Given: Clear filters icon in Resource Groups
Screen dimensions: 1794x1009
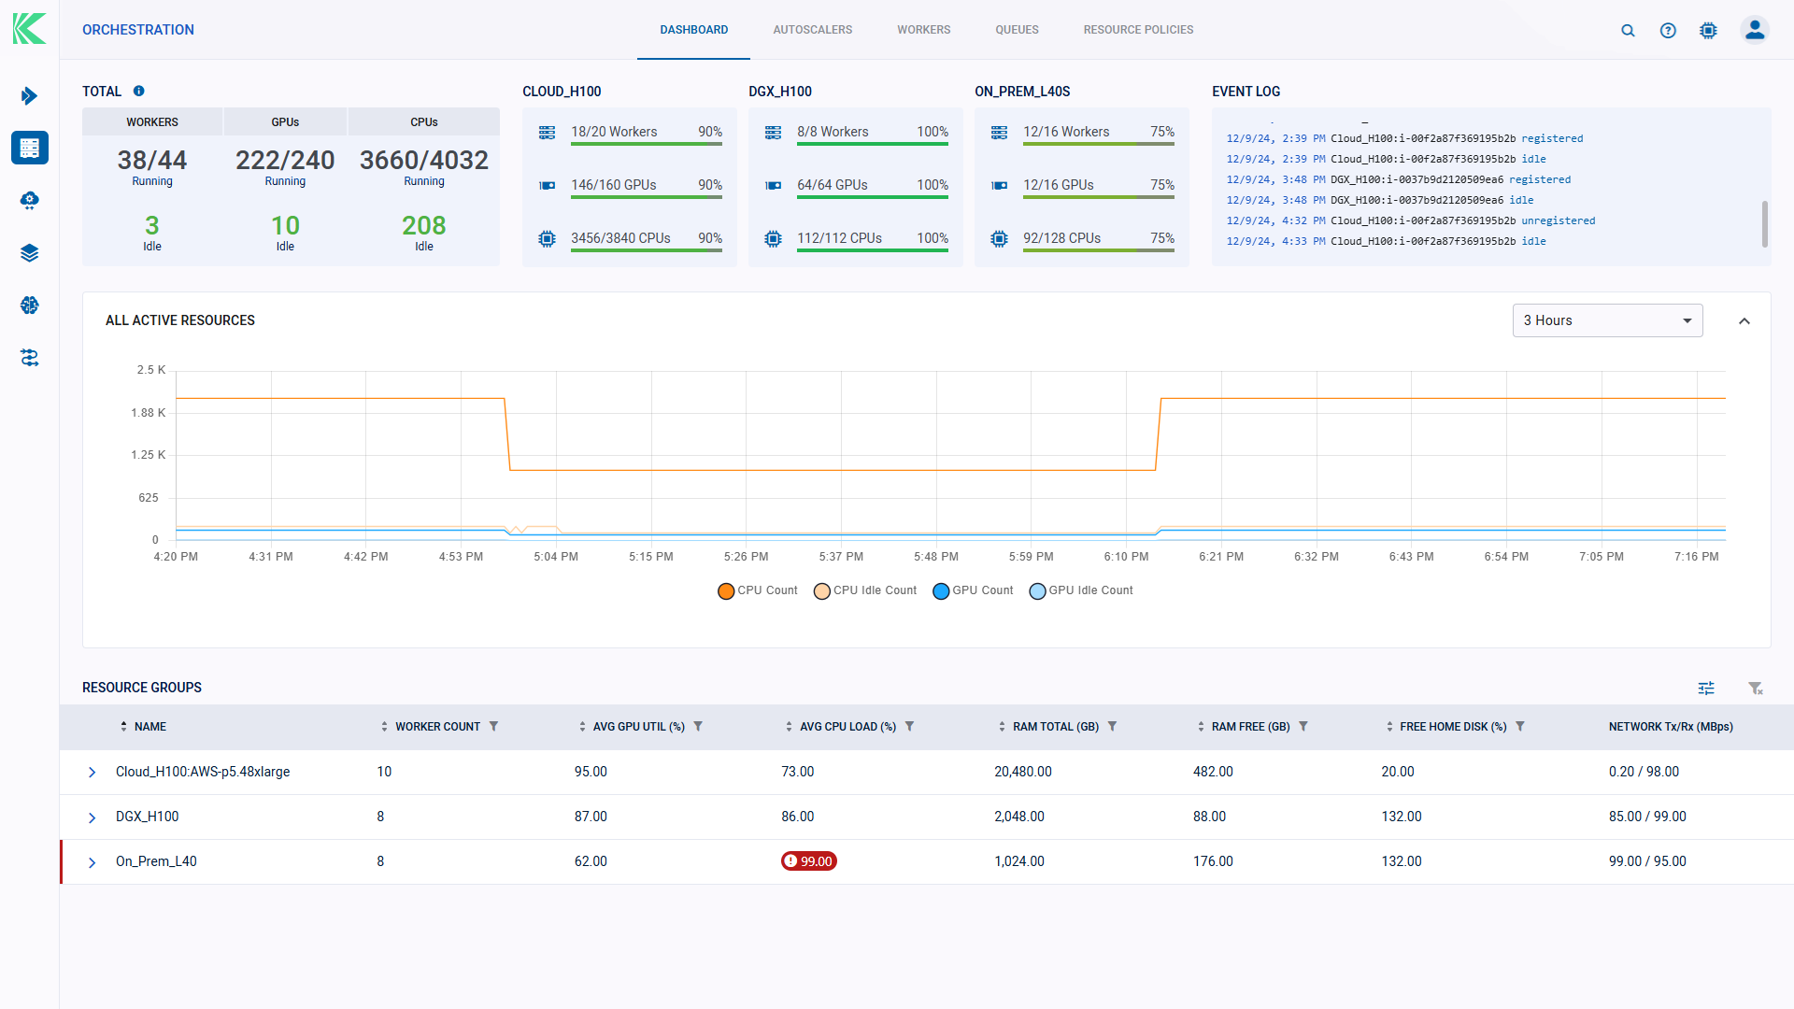Looking at the screenshot, I should click(x=1756, y=688).
